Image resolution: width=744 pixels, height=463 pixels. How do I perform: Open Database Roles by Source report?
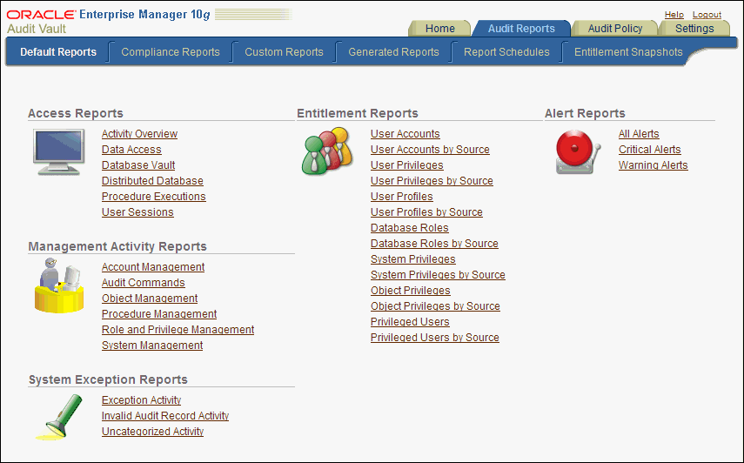click(434, 244)
